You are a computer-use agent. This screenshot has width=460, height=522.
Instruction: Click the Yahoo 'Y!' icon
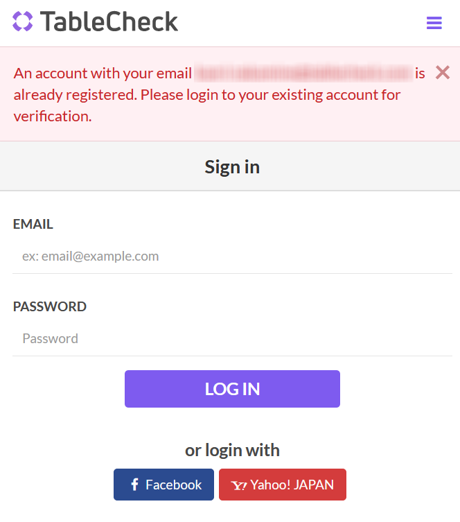(239, 485)
